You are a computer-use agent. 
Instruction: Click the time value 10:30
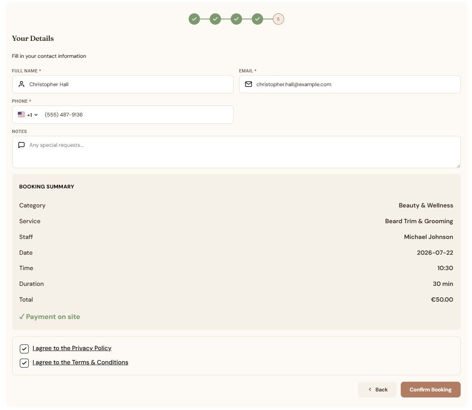pos(445,268)
